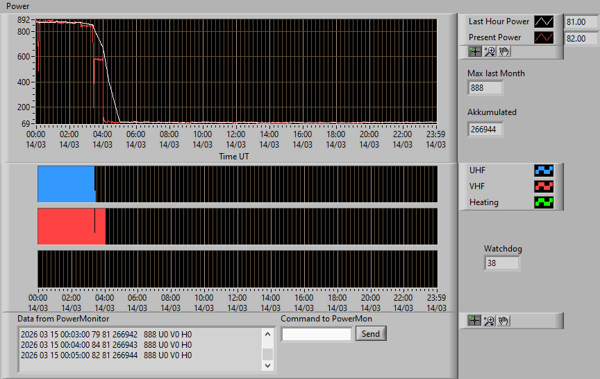
Task: Activate the zoom tool in the upper graph palette
Action: [490, 51]
